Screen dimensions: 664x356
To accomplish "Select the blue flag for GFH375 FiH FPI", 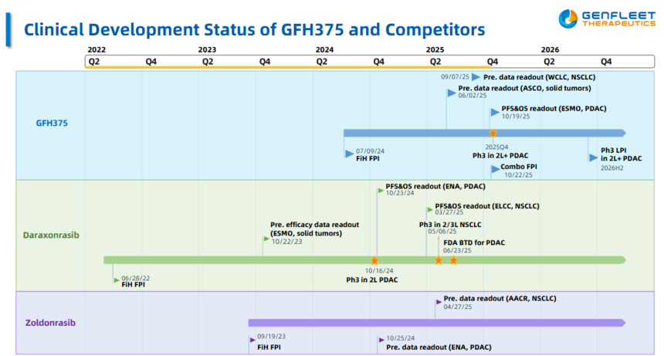I will pos(349,154).
